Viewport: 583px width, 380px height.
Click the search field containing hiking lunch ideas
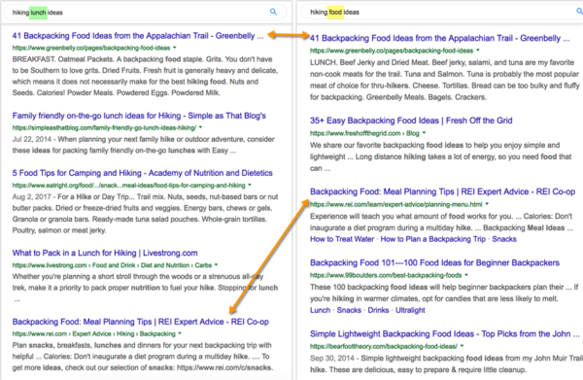pyautogui.click(x=145, y=12)
